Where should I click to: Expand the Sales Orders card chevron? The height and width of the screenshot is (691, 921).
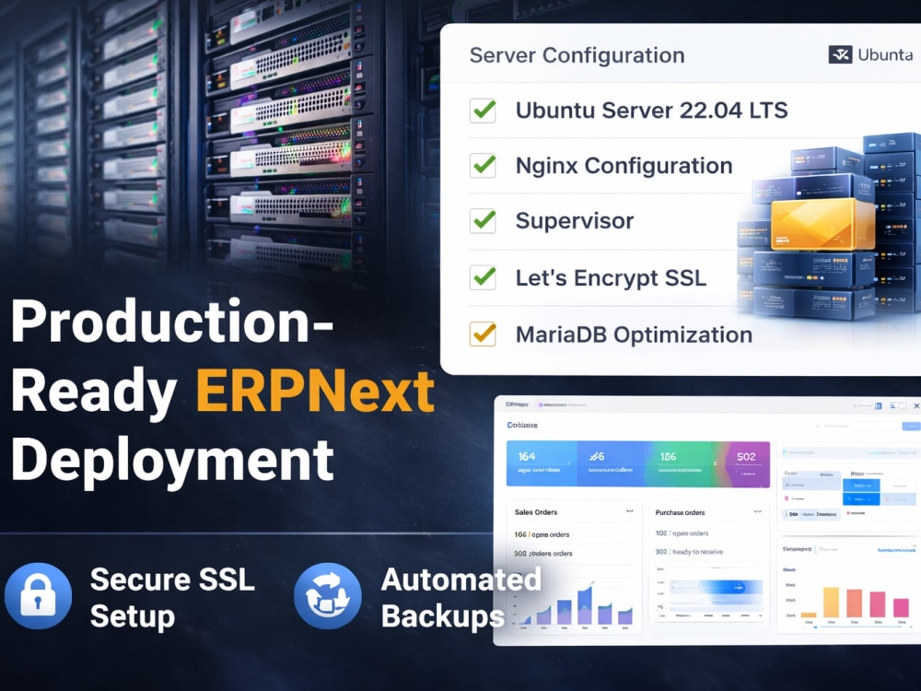click(x=630, y=511)
